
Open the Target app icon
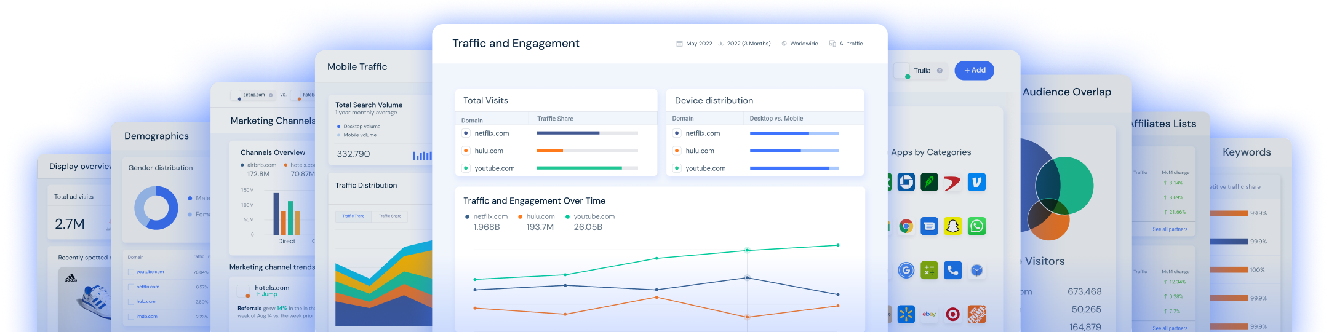(952, 314)
